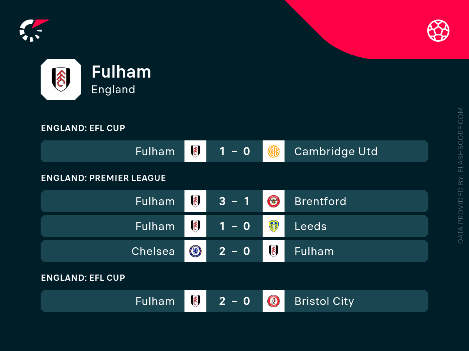Click the Fulham badge in the Brentford match row
This screenshot has height=351, width=469.
pos(195,201)
